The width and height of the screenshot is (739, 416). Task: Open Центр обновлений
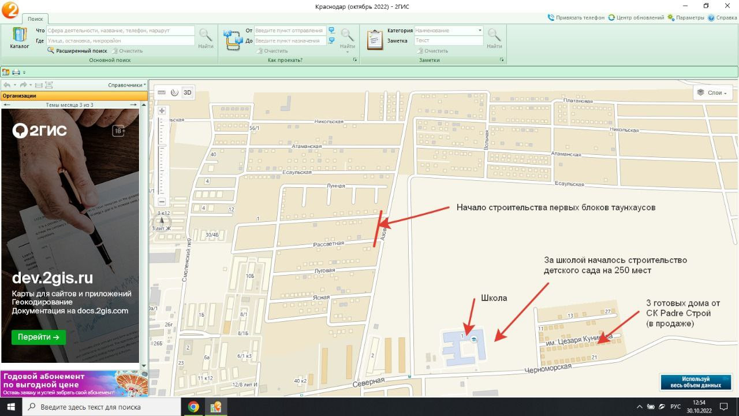pyautogui.click(x=636, y=18)
